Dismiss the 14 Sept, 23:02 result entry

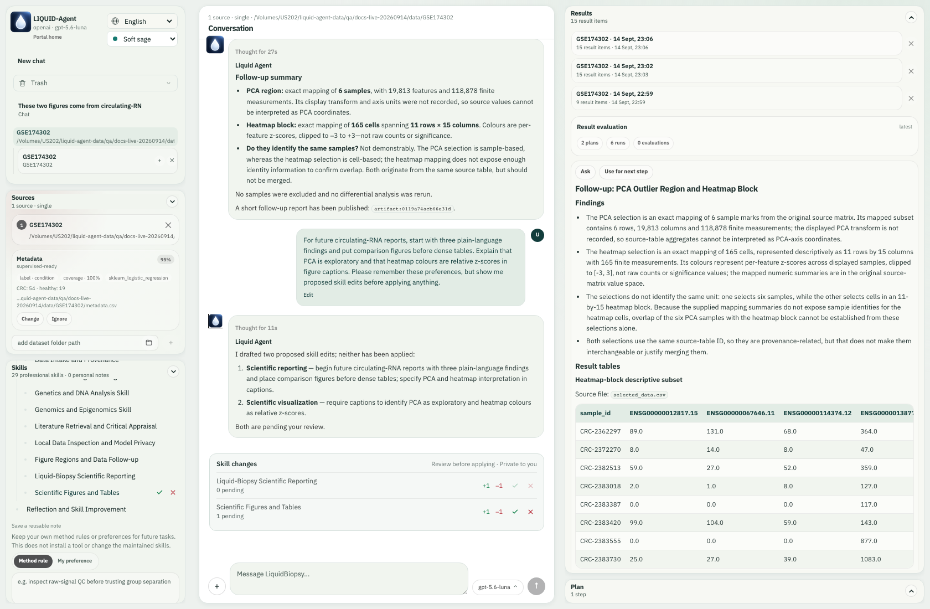[x=911, y=71]
